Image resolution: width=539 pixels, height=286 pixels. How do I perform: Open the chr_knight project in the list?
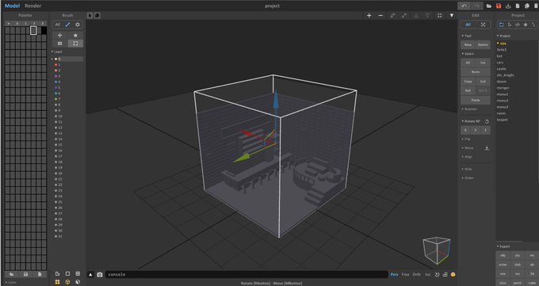[x=506, y=75]
